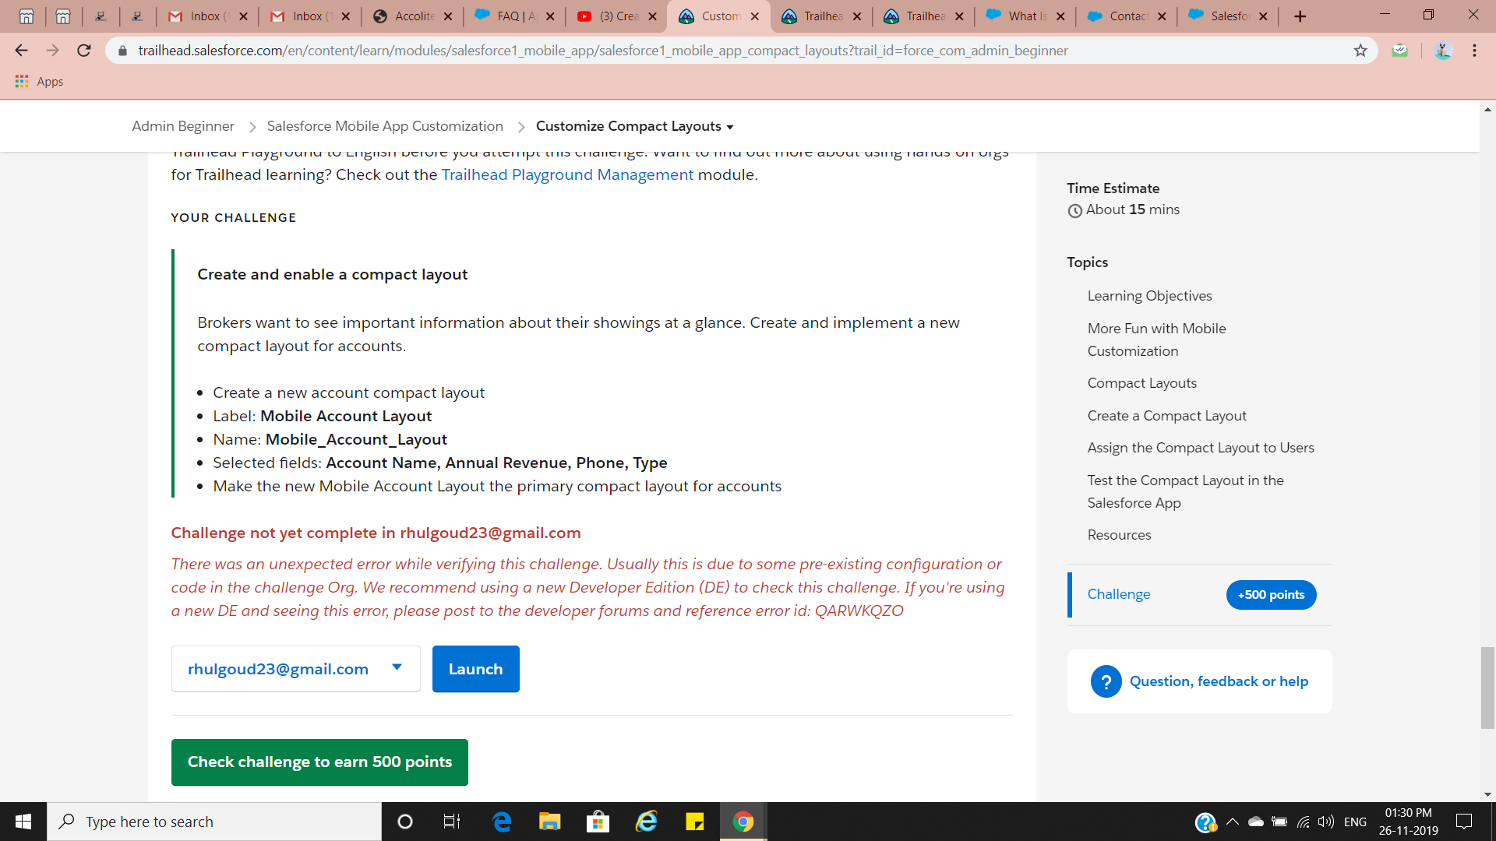The image size is (1496, 841).
Task: Open the Apps grid shortcut in bookmarks bar
Action: 22,82
